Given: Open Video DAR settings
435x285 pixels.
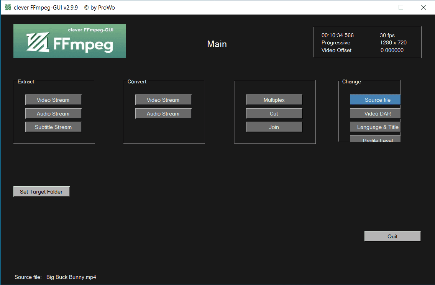Looking at the screenshot, I should click(375, 114).
